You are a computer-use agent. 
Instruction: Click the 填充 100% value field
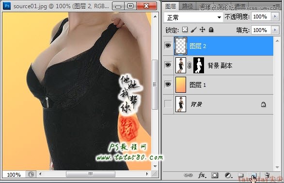pos(261,30)
